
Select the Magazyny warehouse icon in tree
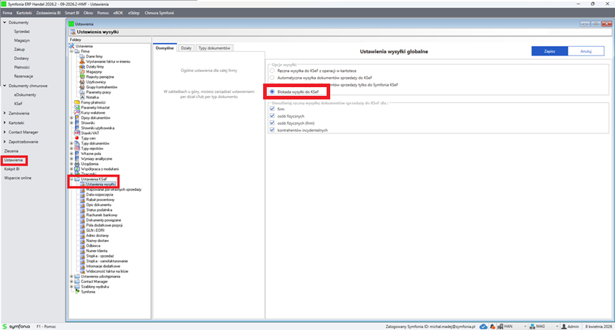[82, 71]
